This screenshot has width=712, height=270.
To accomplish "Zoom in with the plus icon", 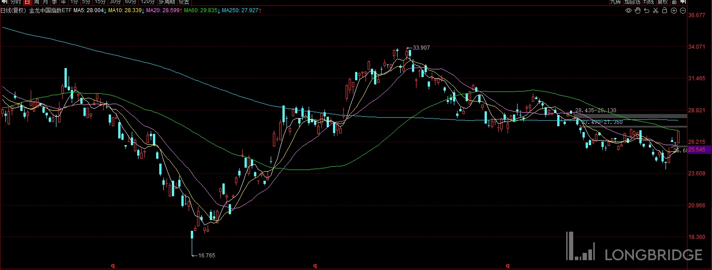I will point(674,10).
